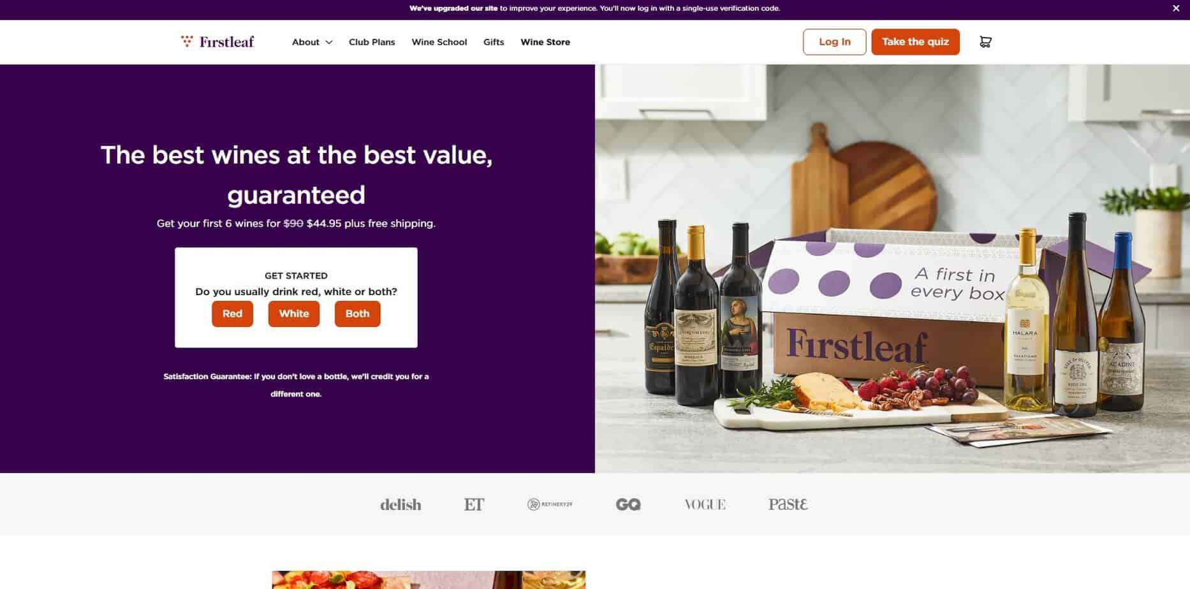Click the ET press logo

tap(474, 504)
